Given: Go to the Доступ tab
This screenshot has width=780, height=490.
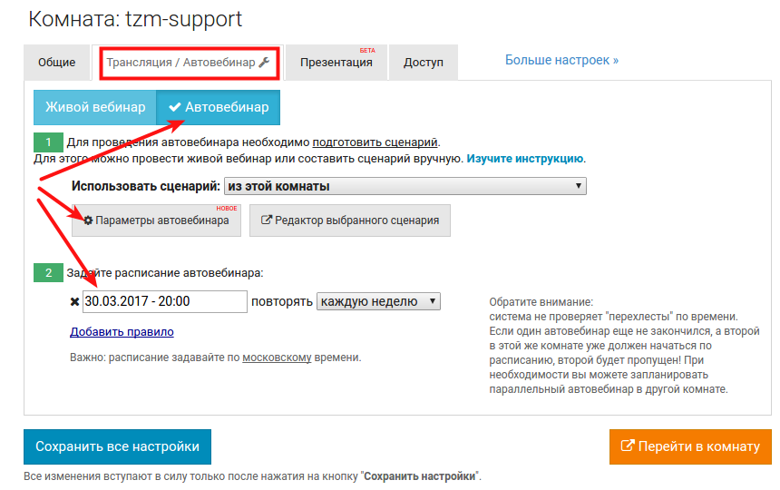Looking at the screenshot, I should pos(424,63).
